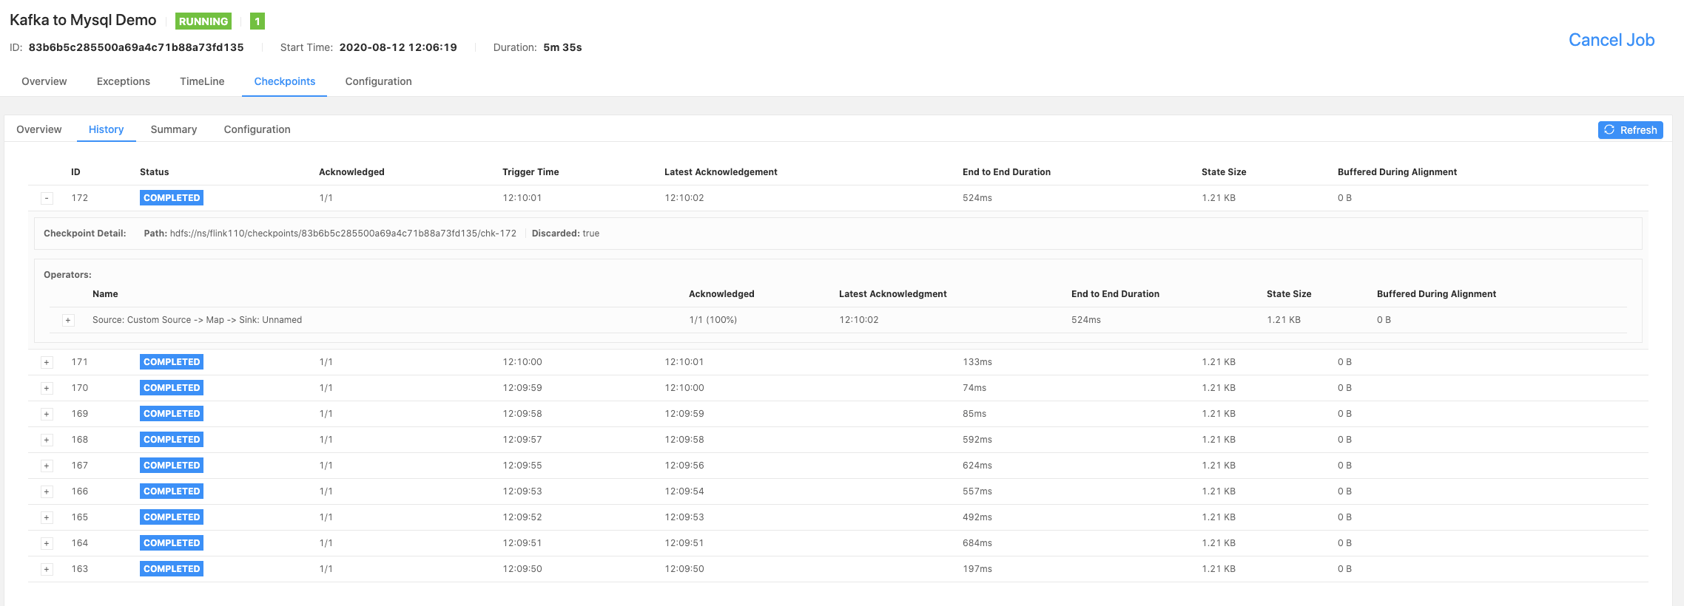Switch to the TimeLine tab
Screen dimensions: 1684x606
202,81
